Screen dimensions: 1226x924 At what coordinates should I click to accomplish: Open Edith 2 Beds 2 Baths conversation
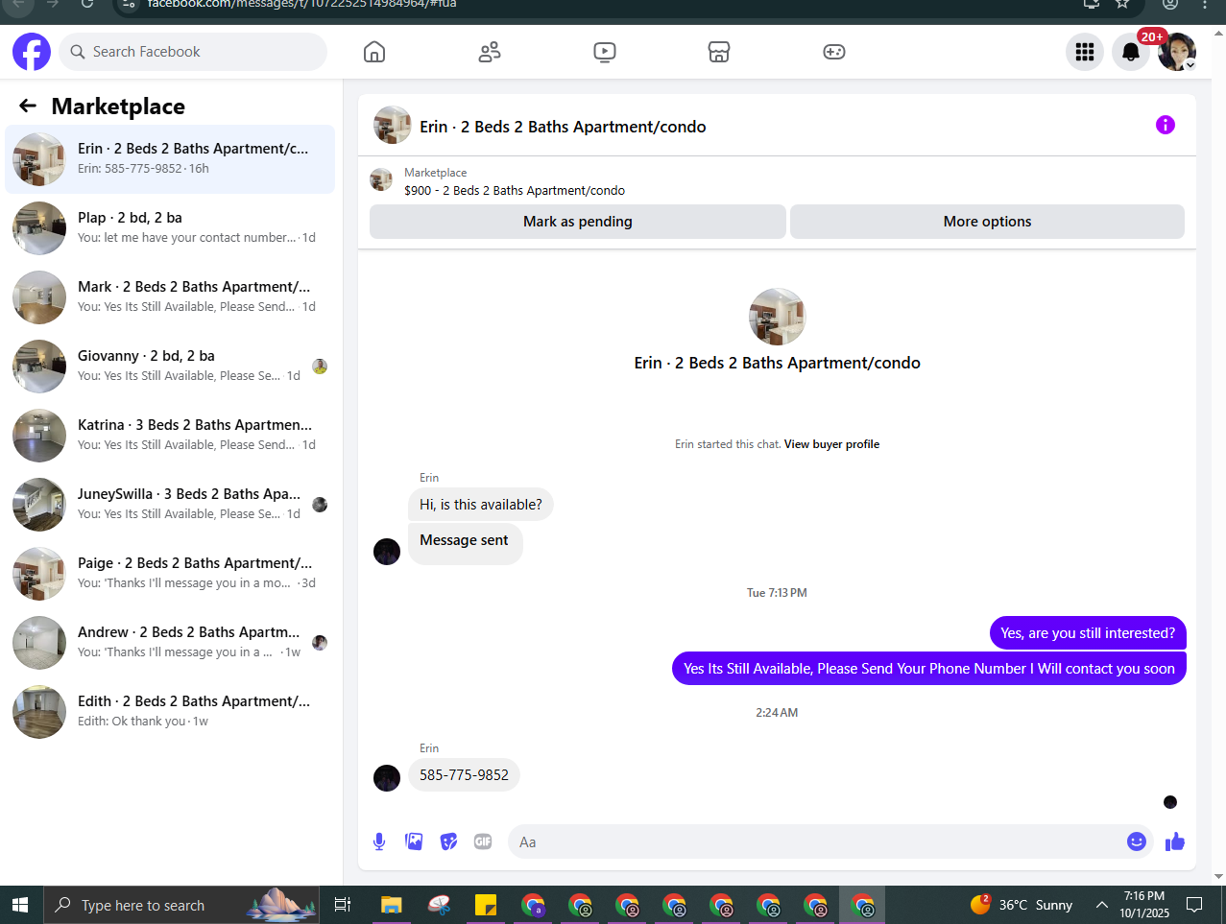coord(170,712)
